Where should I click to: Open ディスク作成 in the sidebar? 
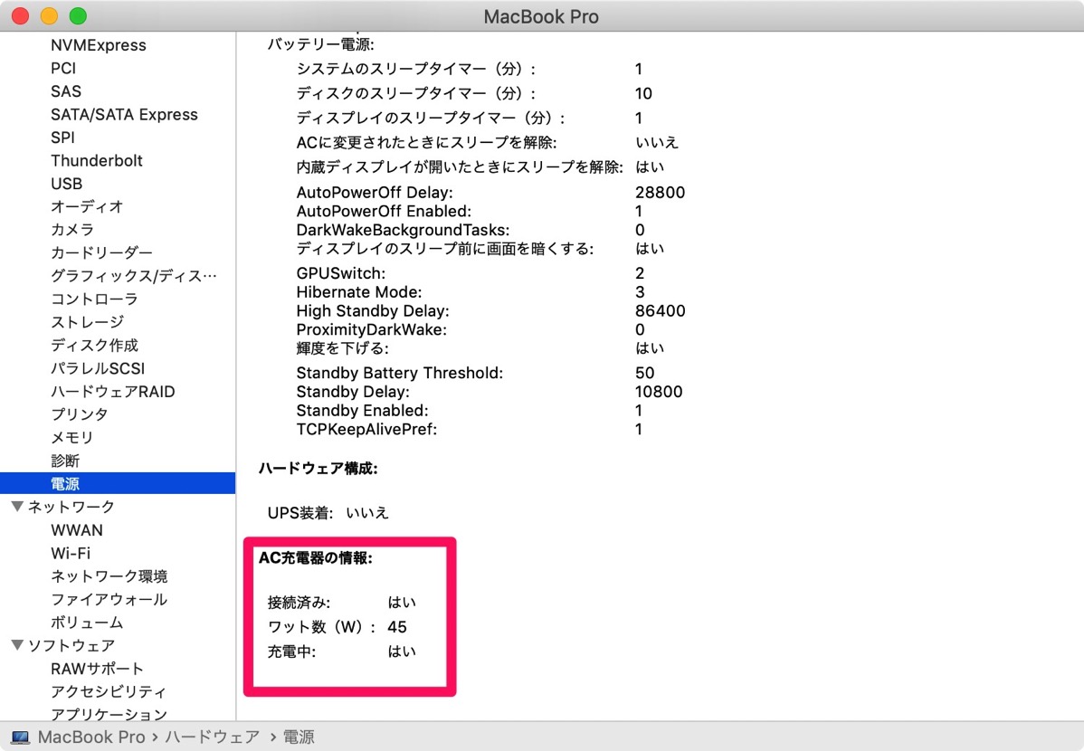[x=94, y=345]
